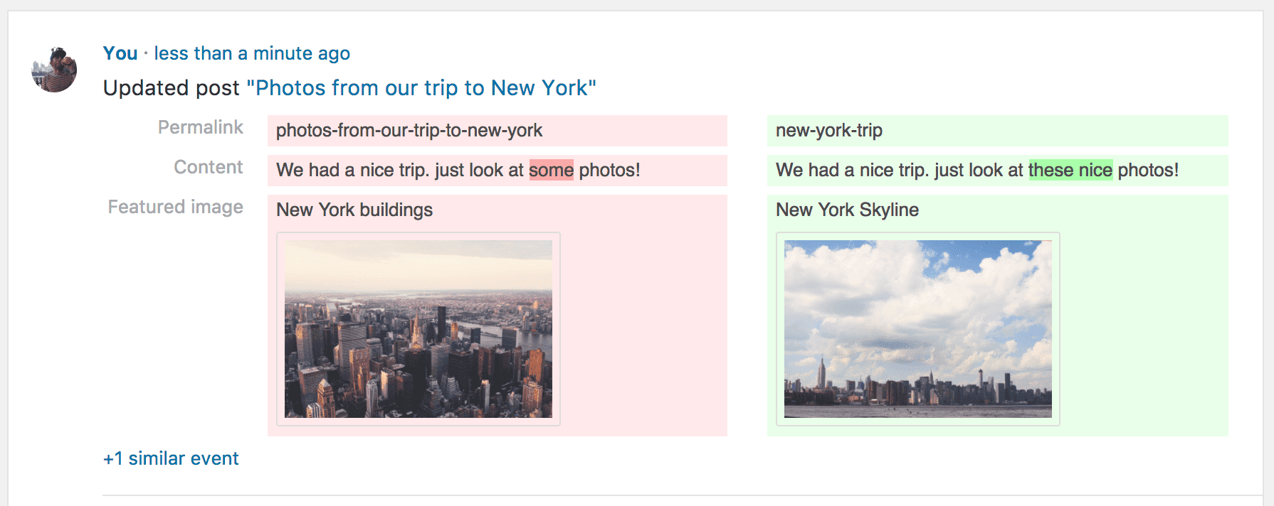
Task: Click the user avatar profile picture
Action: 54,69
